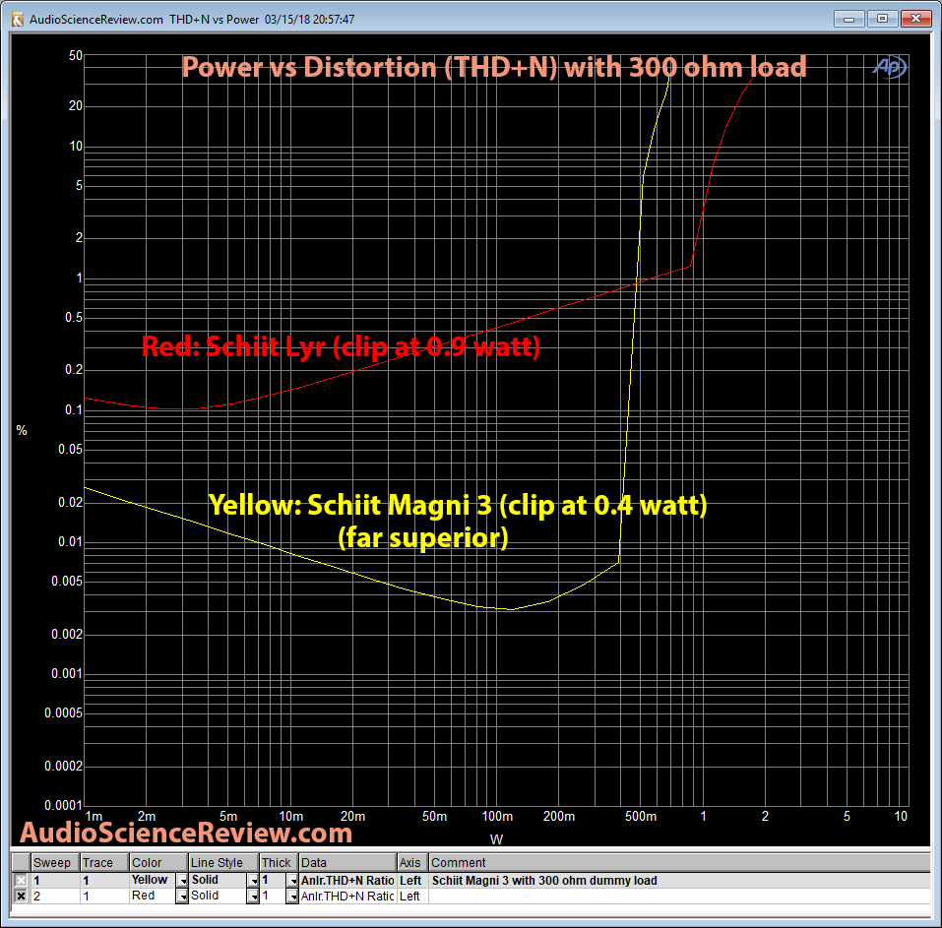Image resolution: width=942 pixels, height=928 pixels.
Task: Click the Trace column header
Action: 104,862
